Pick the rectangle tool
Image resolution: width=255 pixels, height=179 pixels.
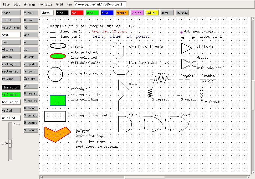pyautogui.click(x=11, y=64)
